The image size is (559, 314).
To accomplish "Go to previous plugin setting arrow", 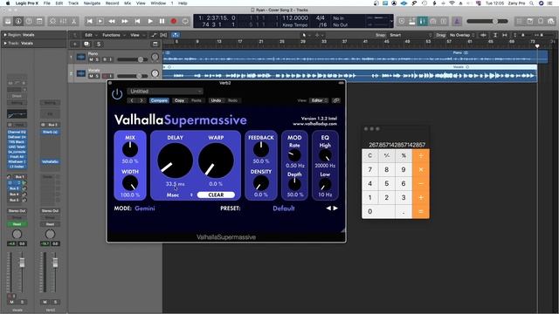I will coord(132,100).
